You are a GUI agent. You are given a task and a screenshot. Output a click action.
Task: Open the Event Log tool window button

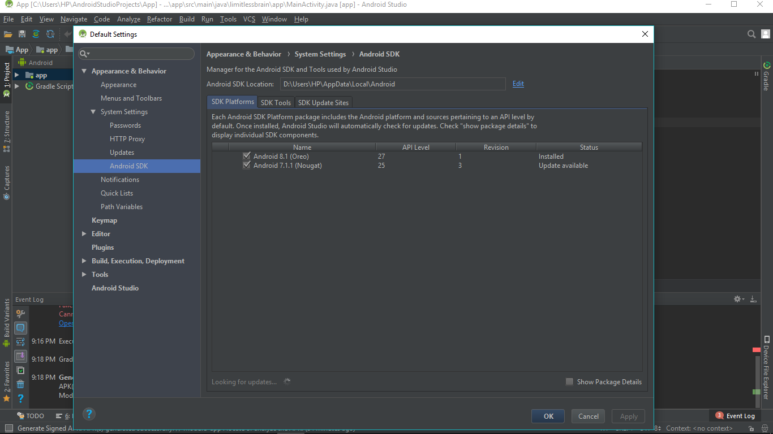pyautogui.click(x=736, y=415)
